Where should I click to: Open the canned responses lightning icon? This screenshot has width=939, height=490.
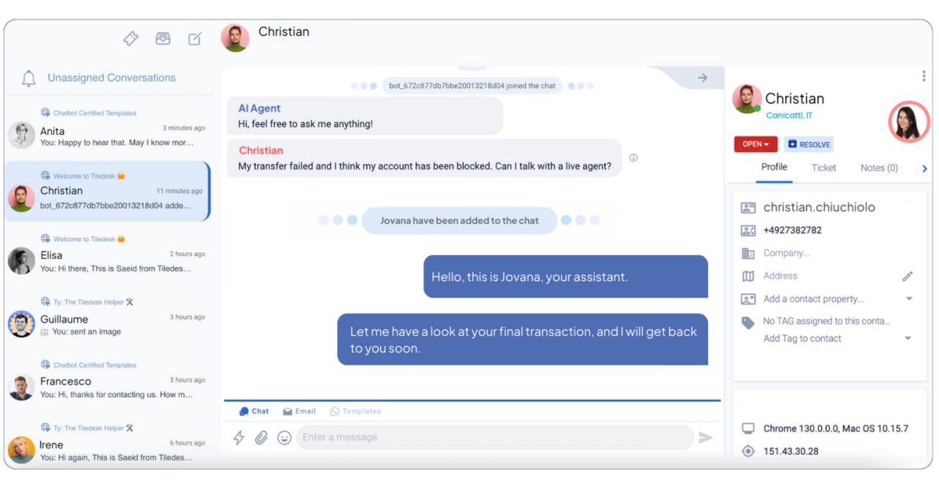coord(238,438)
